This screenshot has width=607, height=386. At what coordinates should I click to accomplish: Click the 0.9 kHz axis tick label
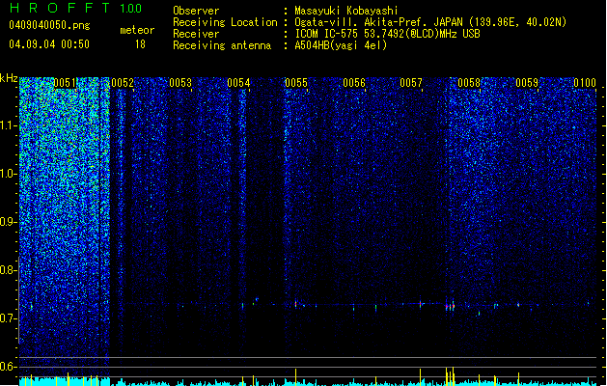(9, 222)
